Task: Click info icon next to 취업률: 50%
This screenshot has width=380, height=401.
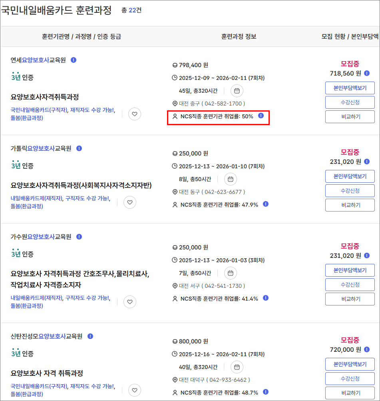Action: (261, 116)
